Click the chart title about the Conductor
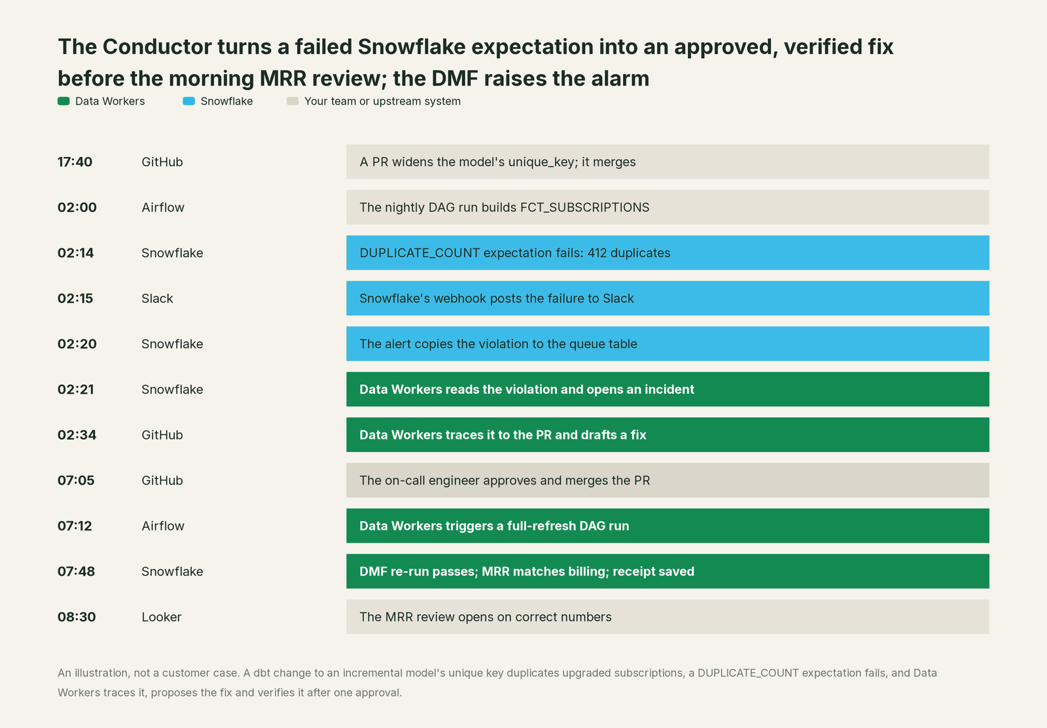The height and width of the screenshot is (728, 1047). (x=476, y=62)
